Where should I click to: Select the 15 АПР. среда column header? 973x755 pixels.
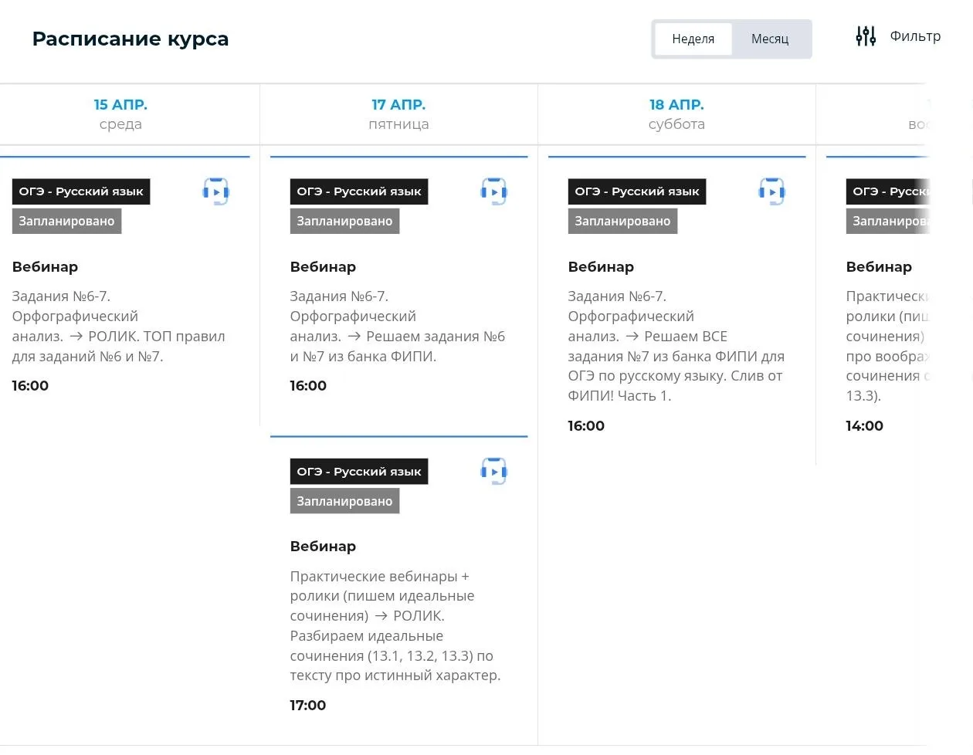click(120, 114)
